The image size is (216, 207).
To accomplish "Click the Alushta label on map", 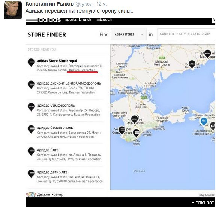I will pyautogui.click(x=147, y=133).
